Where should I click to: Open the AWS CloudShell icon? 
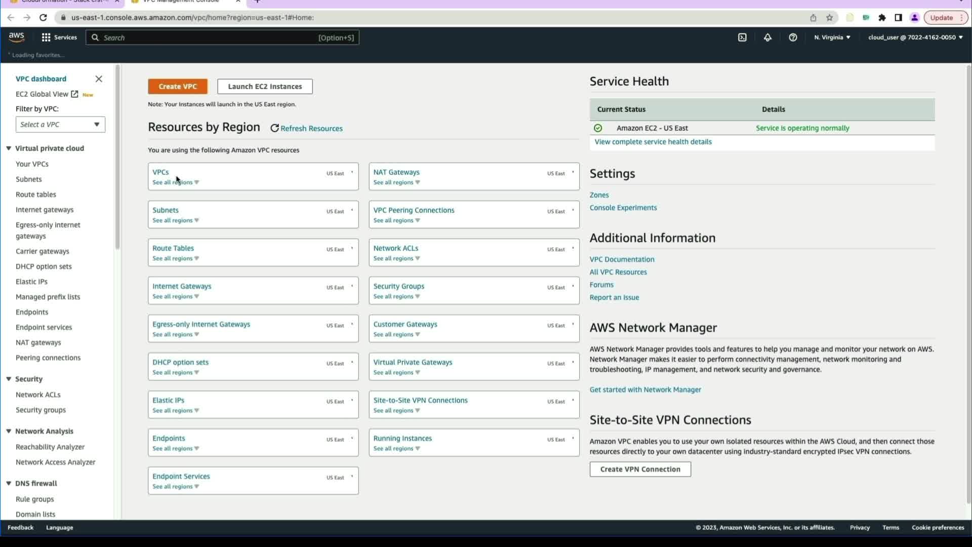click(x=742, y=37)
